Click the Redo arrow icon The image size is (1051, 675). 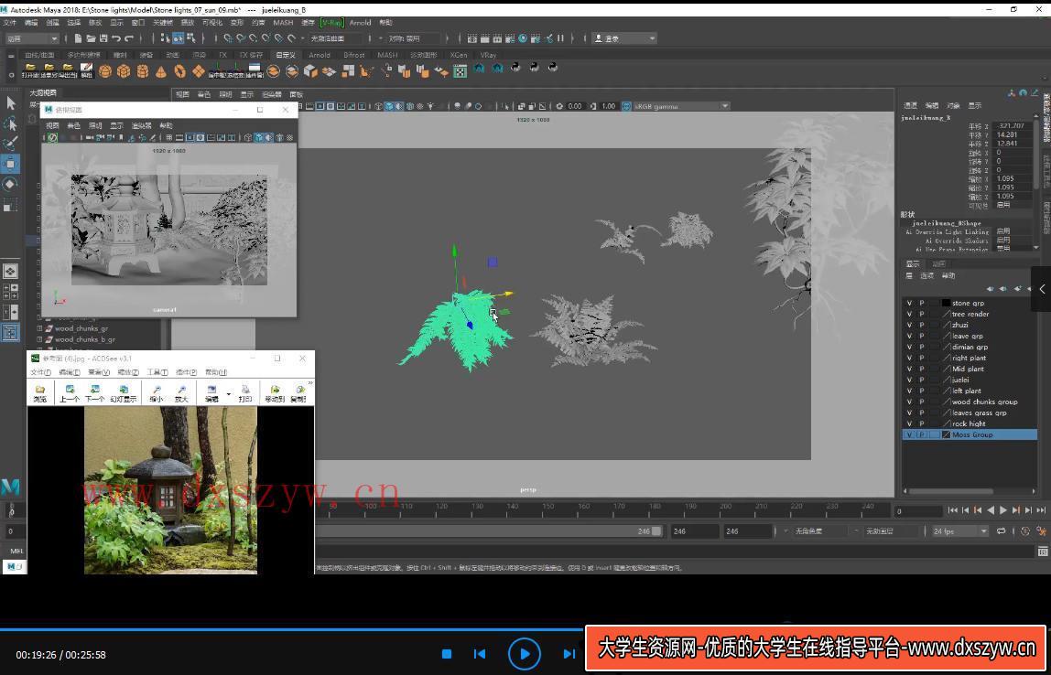coord(129,38)
